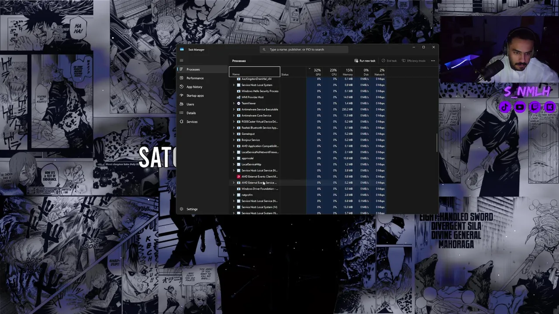Click the Windows Hello Security Process icon
559x314 pixels.
[238, 91]
